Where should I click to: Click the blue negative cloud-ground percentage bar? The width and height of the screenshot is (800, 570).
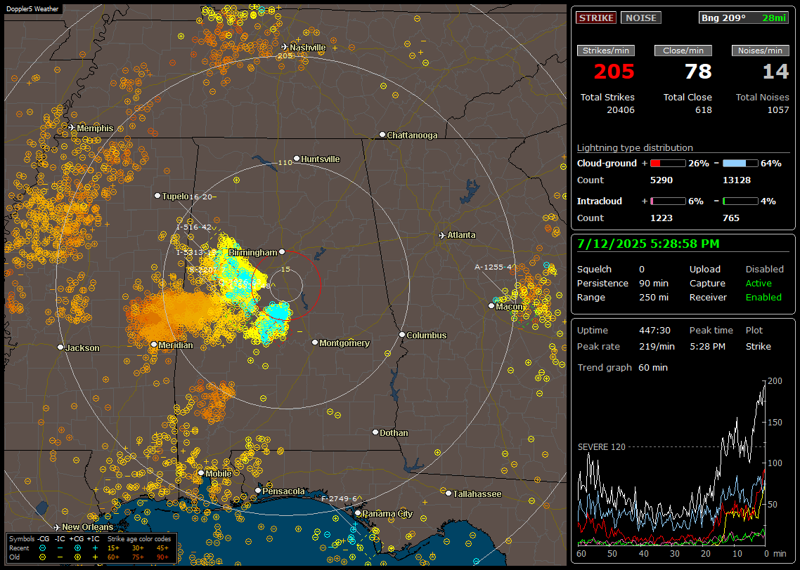740,164
